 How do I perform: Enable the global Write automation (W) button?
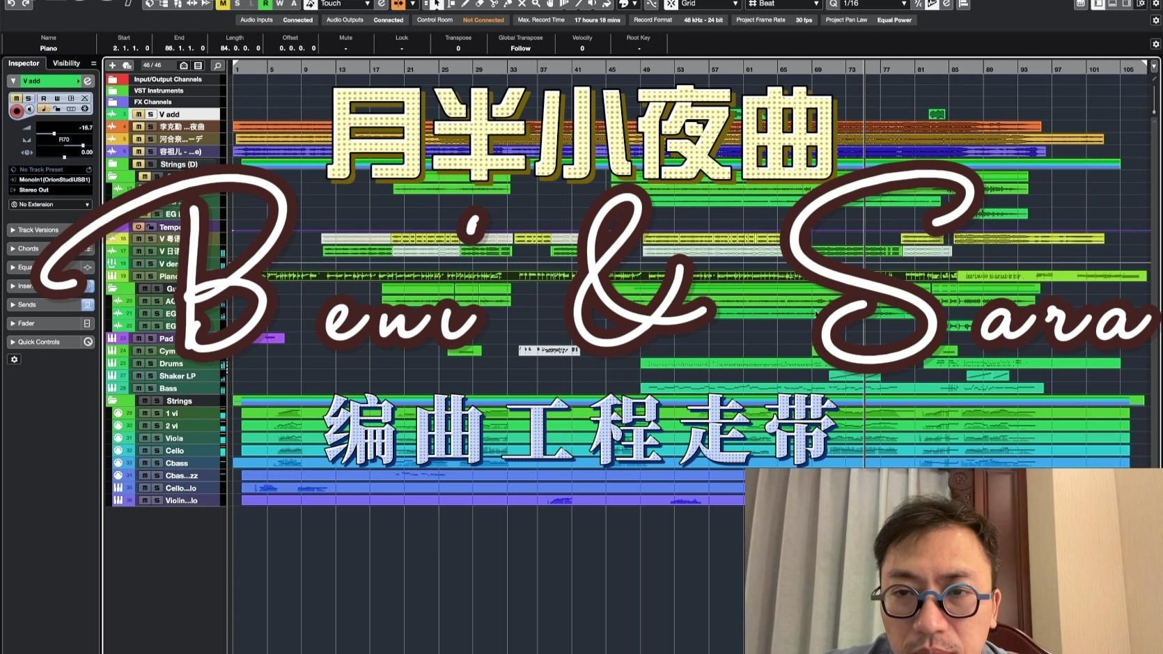point(280,5)
